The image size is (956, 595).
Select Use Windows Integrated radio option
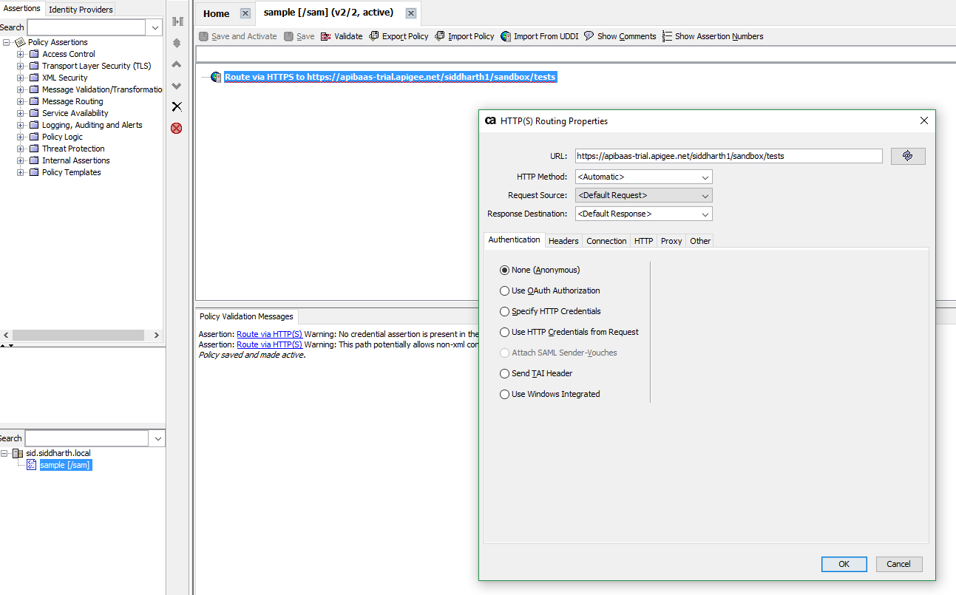505,395
